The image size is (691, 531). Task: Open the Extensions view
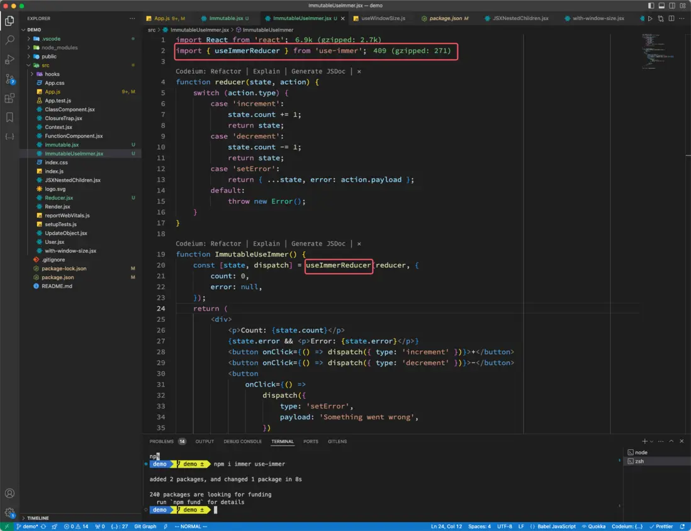point(9,98)
